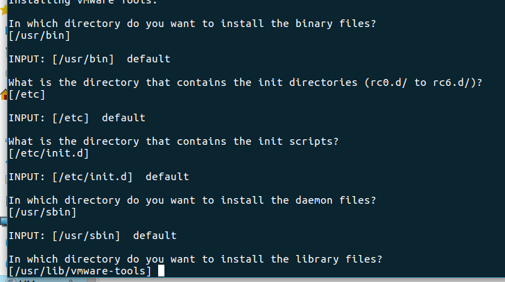
Task: Click the "INPUT: [/etc/init.d] default" line
Action: coord(99,177)
